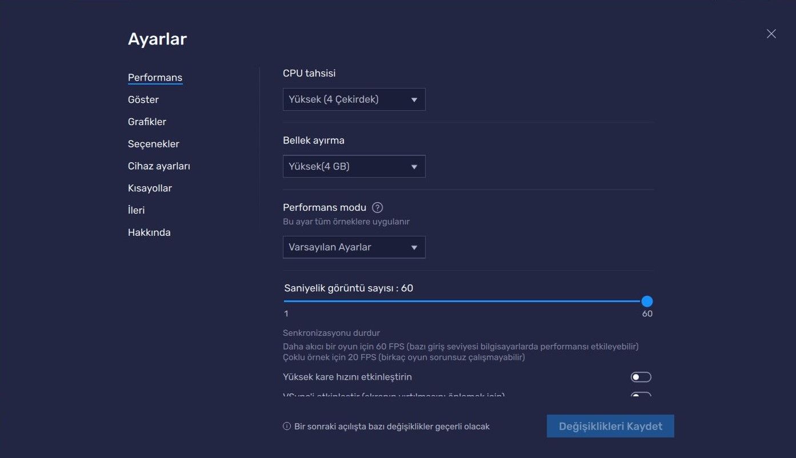Click the Senkronizasyonu durdur text

point(331,333)
